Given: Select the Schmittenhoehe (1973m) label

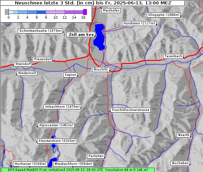Looking at the screenshot, I should pos(40,31).
